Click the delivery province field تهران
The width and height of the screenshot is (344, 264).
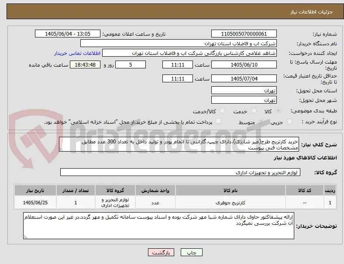pyautogui.click(x=244, y=91)
